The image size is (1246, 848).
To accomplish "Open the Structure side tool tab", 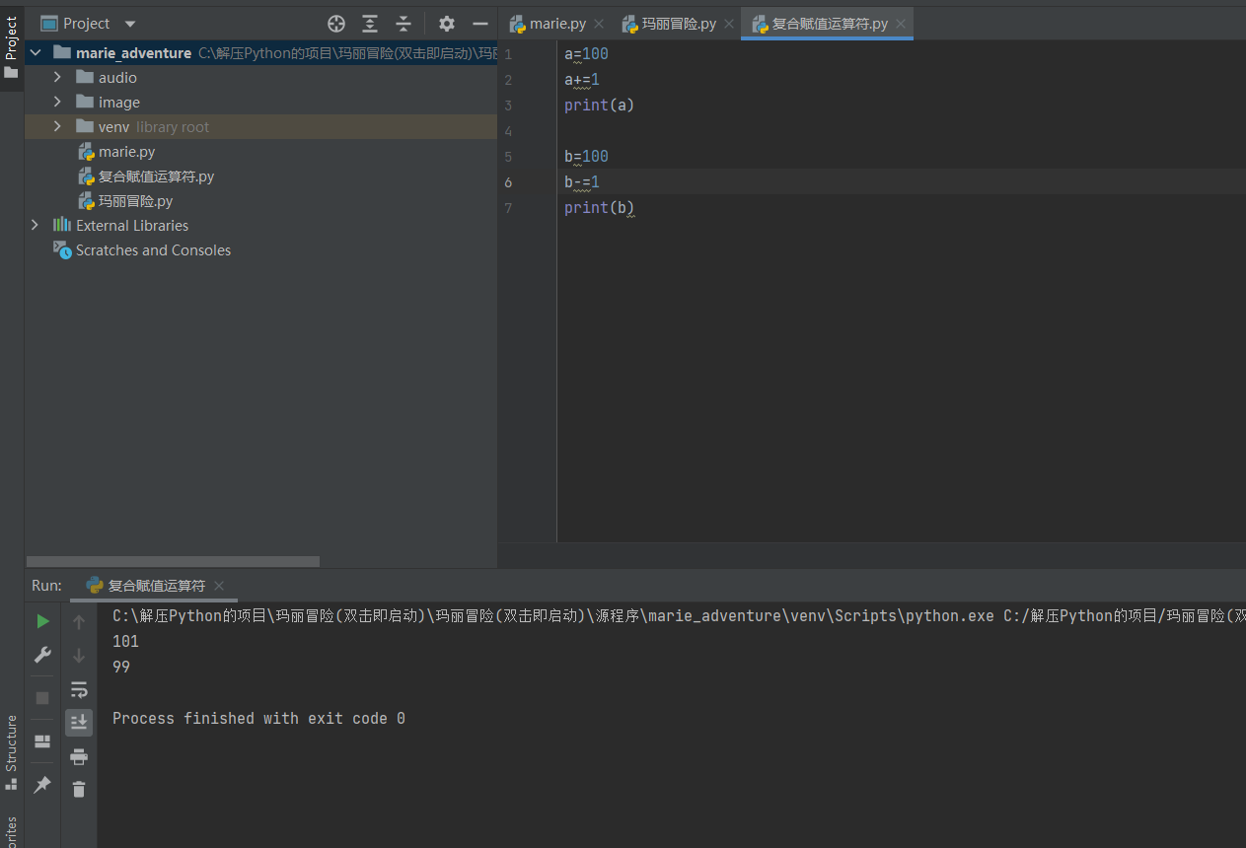I will pos(12,751).
